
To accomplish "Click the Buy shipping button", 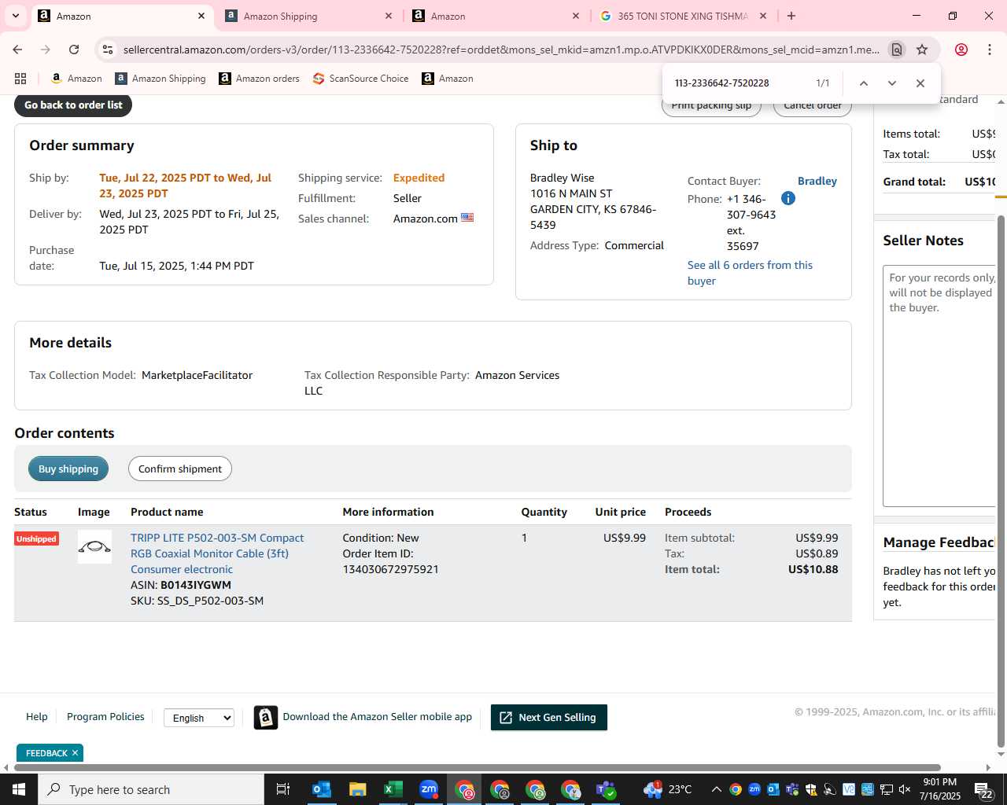I will tap(68, 469).
